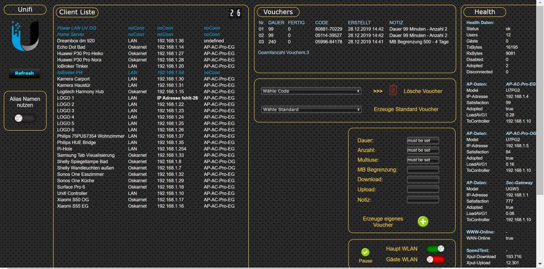This screenshot has height=269, width=544.
Task: Click the AP-AC-Pro-OG heading in Health
Action: (521, 134)
